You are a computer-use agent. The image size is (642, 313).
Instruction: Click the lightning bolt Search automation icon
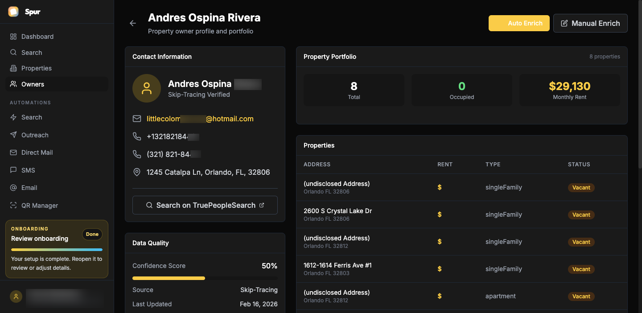13,117
